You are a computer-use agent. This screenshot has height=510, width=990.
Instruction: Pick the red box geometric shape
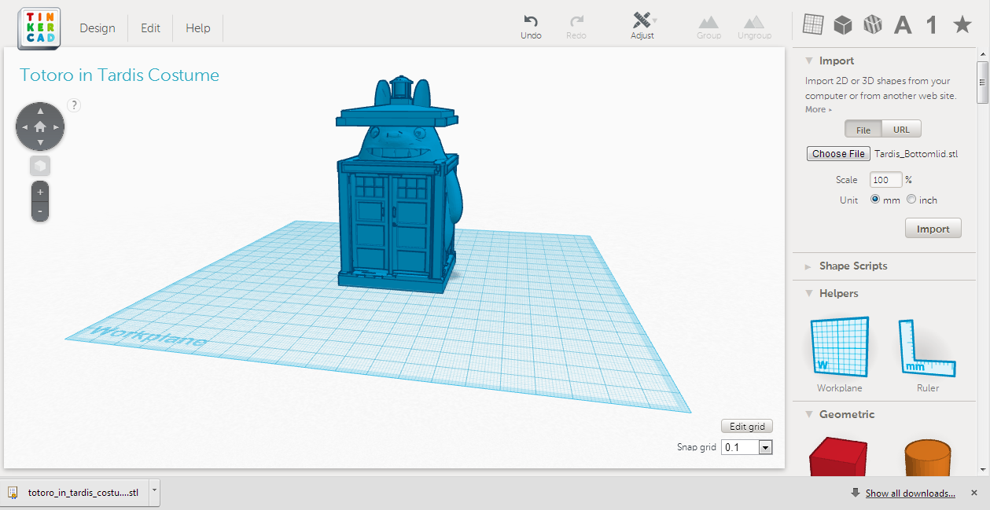point(839,457)
